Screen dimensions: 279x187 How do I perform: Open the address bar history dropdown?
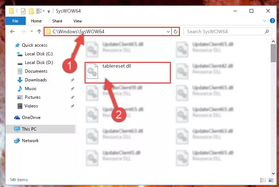point(168,32)
